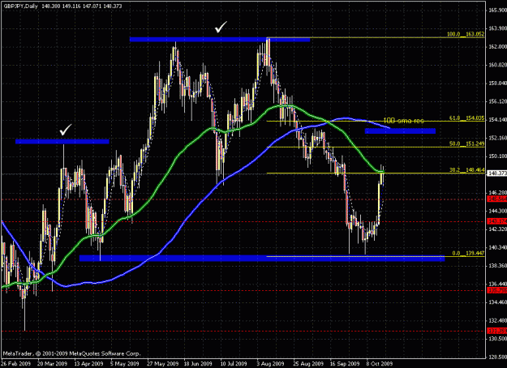Select the 0.0 139.447 Fibonacci label
This screenshot has height=368, width=507.
point(468,253)
